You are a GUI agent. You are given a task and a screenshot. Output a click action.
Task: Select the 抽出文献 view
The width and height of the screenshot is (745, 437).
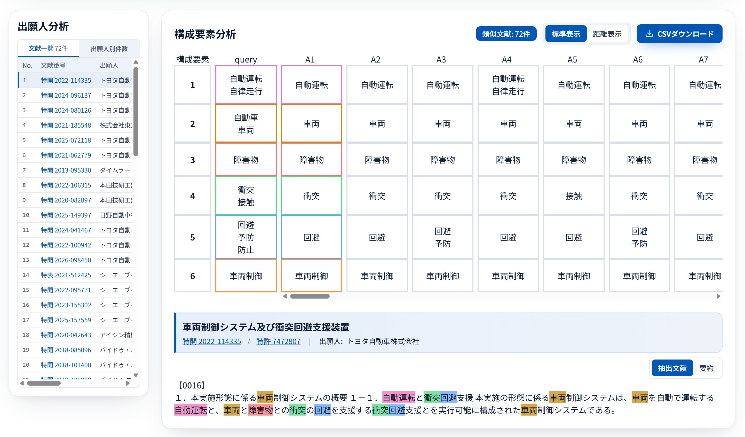point(672,368)
